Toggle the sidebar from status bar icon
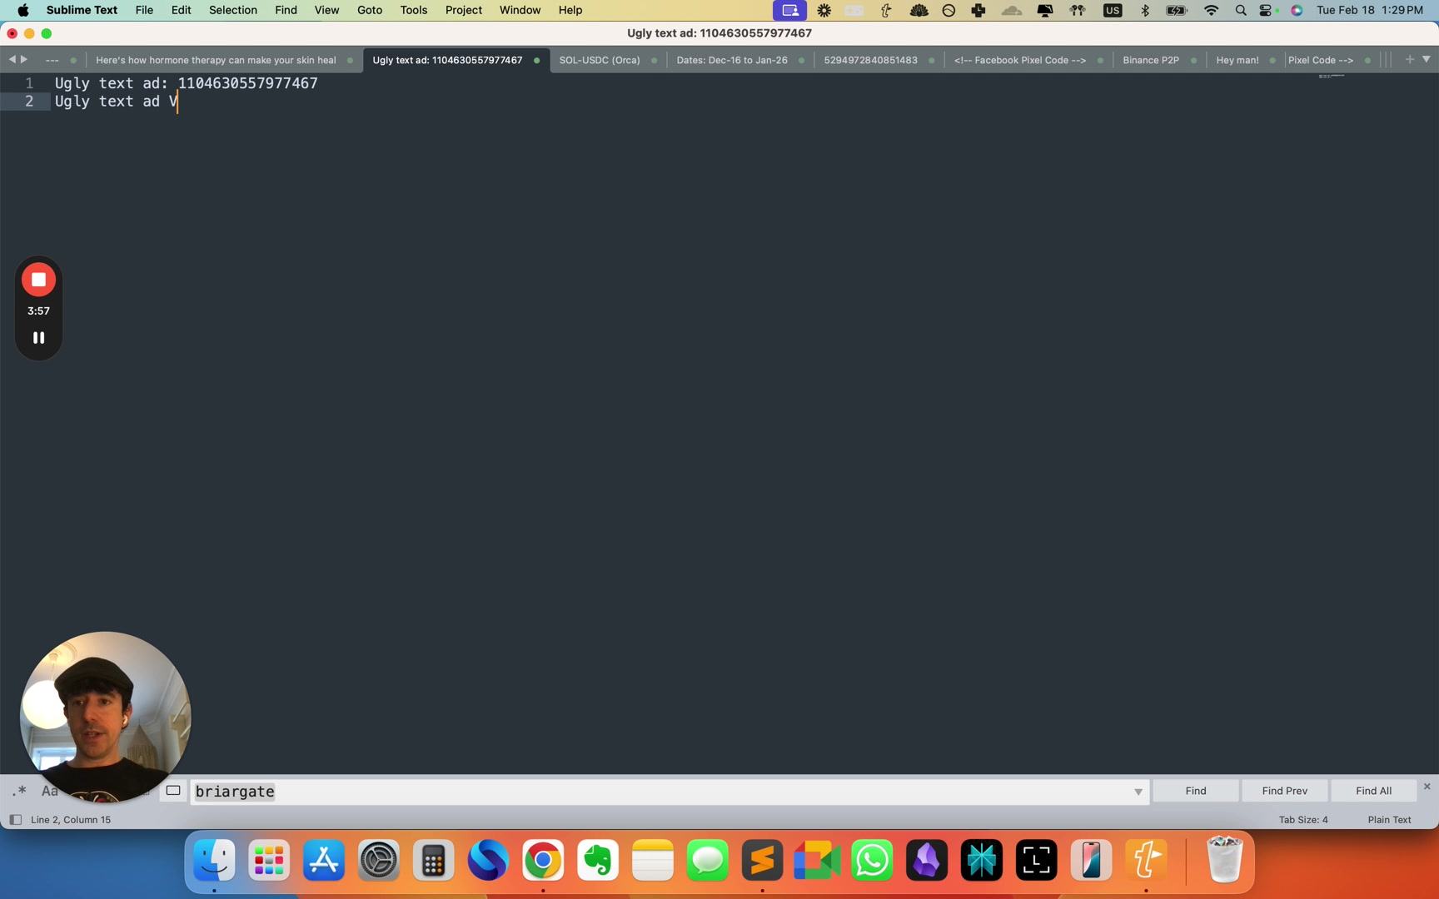This screenshot has height=899, width=1439. click(15, 820)
